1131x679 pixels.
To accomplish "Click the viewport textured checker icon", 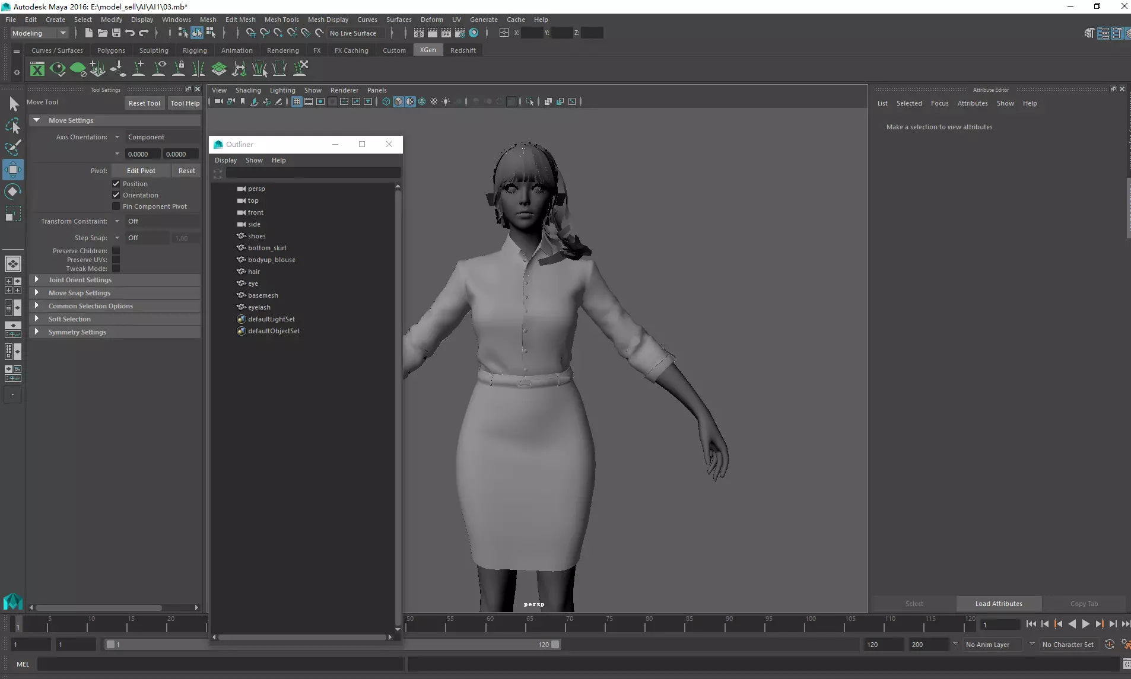I will coord(434,101).
